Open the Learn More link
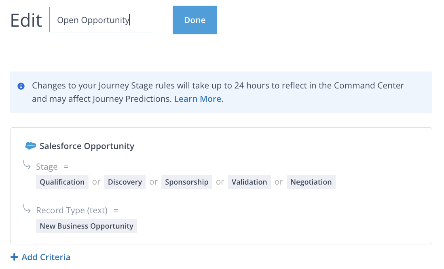Image resolution: width=444 pixels, height=269 pixels. (199, 99)
